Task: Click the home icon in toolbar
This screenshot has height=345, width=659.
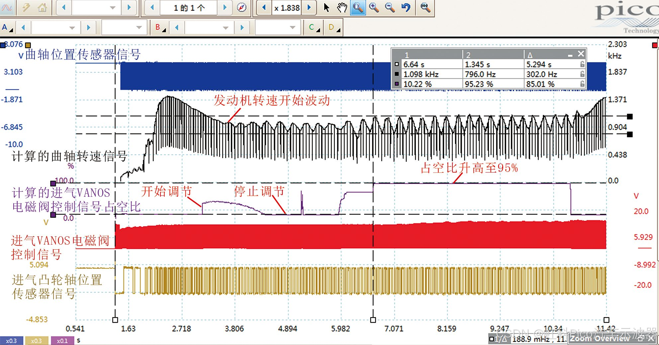Action: coord(42,7)
